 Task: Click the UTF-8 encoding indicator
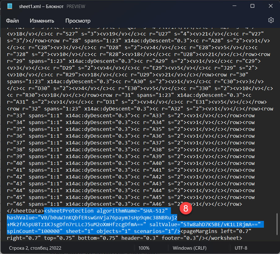pos(241,248)
